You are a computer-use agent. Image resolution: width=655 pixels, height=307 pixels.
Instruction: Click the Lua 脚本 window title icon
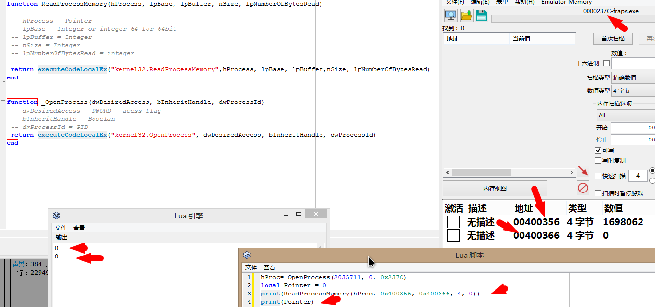click(247, 255)
